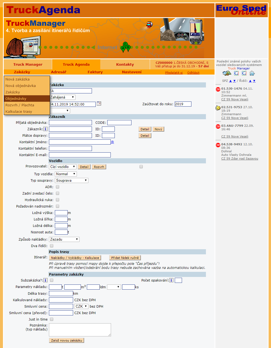Viewport: 271px width, 348px height.
Task: Sort vehicles by SPZ ascending arrow
Action: pyautogui.click(x=230, y=81)
